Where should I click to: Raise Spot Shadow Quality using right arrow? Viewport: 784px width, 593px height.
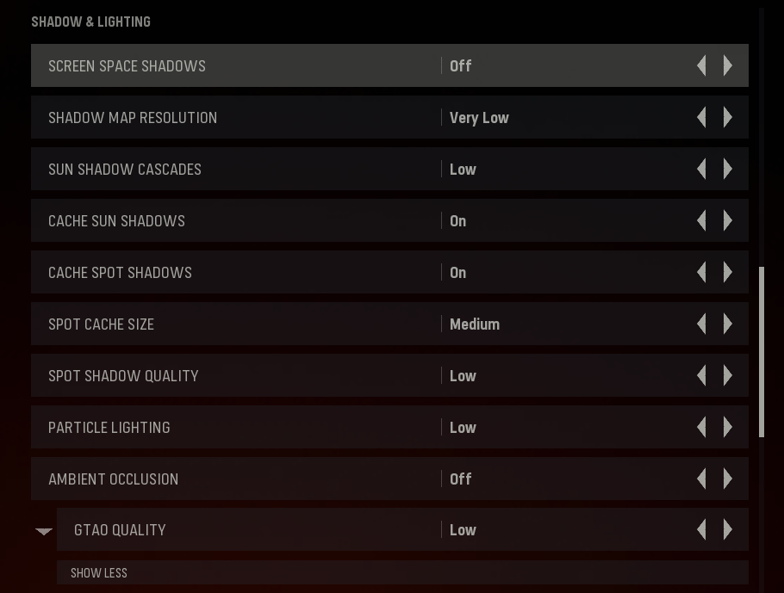(727, 375)
